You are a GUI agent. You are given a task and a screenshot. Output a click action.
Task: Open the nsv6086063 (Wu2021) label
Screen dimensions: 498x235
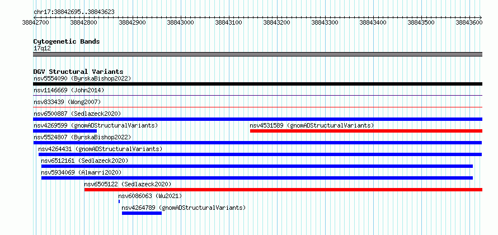tap(150, 196)
